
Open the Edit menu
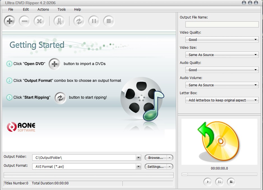click(26, 10)
